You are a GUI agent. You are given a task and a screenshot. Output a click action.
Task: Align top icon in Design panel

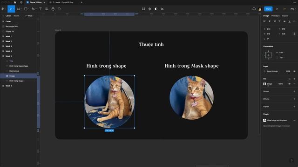point(279,21)
